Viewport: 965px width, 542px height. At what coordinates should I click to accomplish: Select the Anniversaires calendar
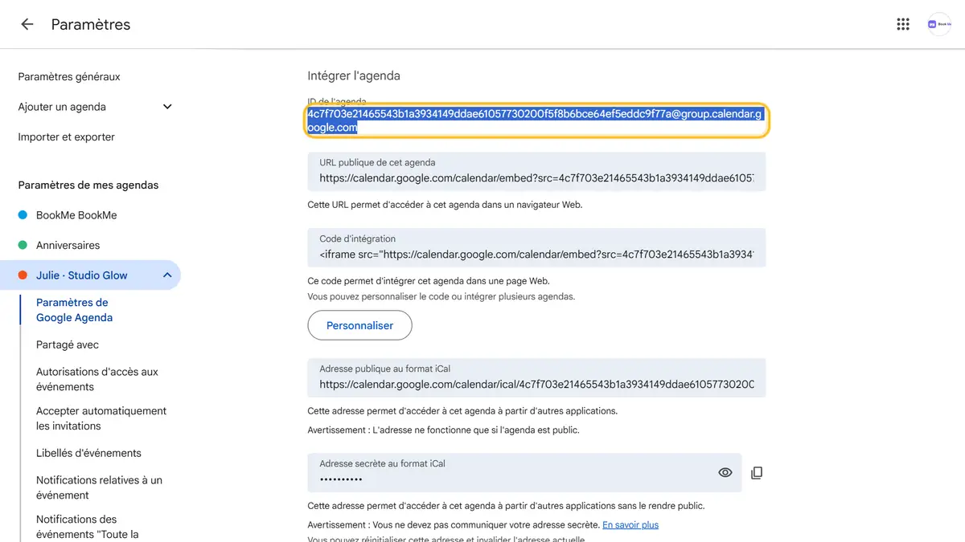(x=68, y=245)
